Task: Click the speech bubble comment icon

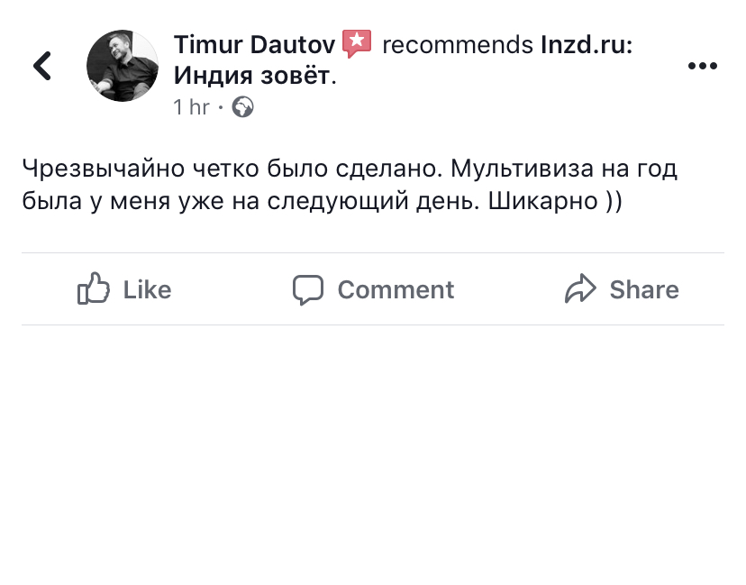Action: [307, 289]
